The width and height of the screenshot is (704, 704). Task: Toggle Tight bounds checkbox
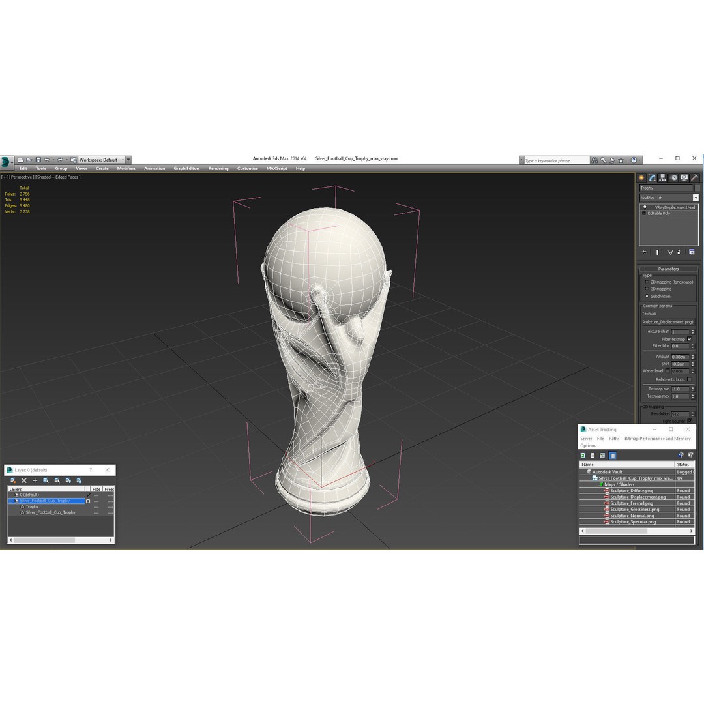(x=690, y=421)
